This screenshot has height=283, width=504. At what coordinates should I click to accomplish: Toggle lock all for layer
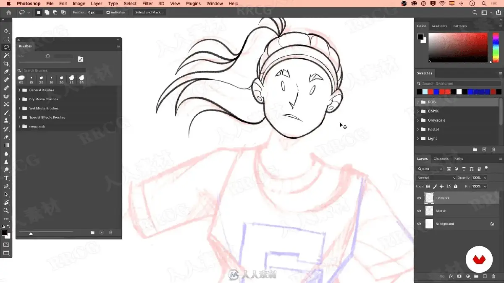tap(456, 187)
